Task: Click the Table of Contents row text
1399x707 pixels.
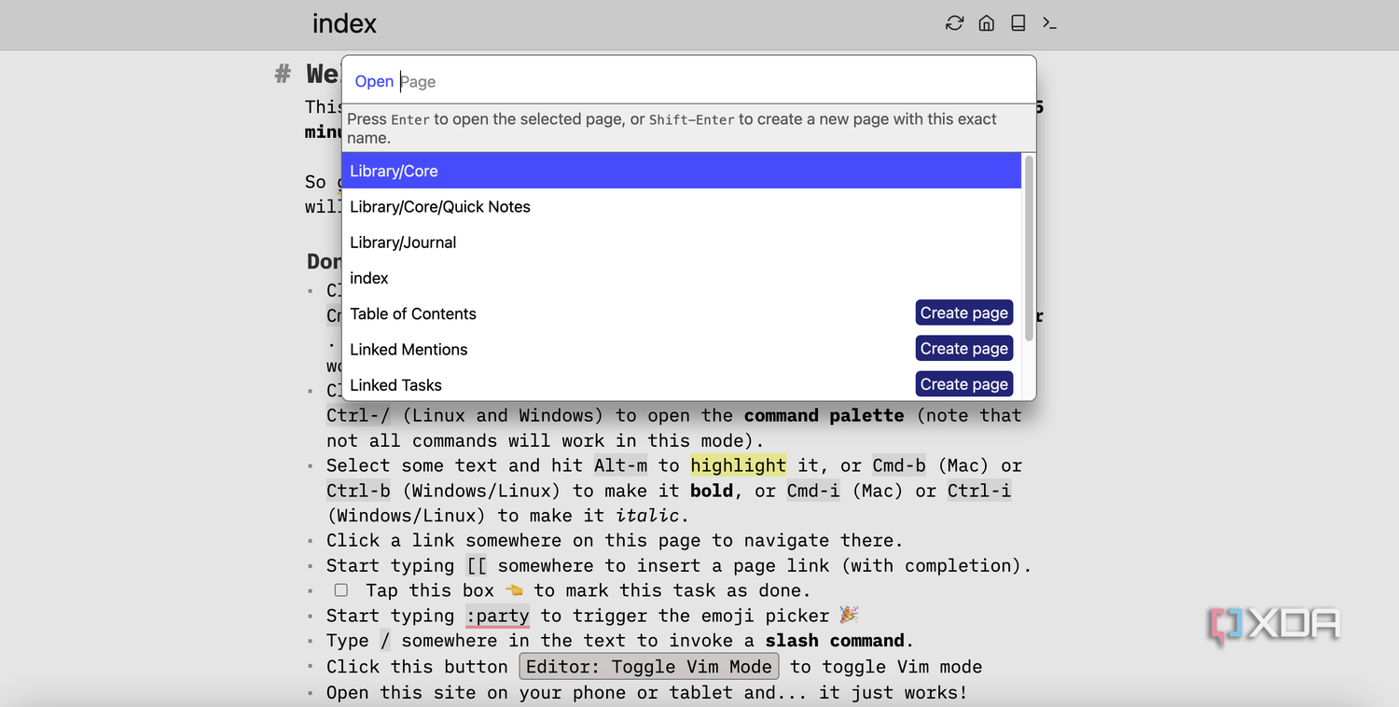Action: click(x=413, y=313)
